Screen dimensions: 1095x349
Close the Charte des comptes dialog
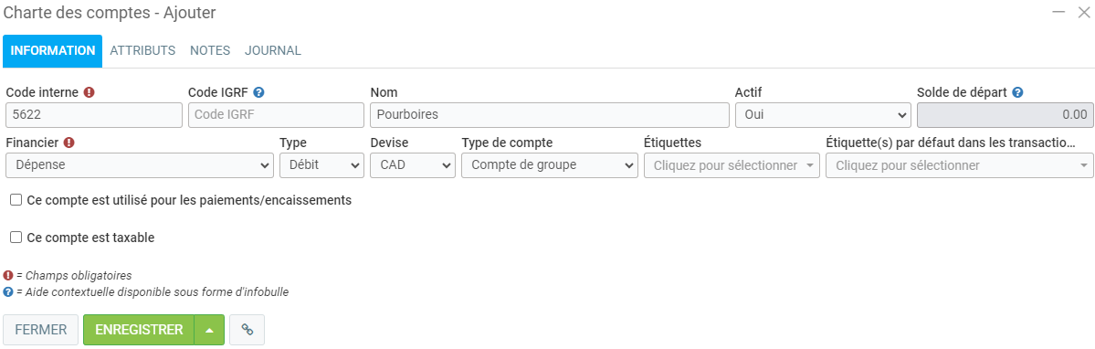(x=1084, y=12)
